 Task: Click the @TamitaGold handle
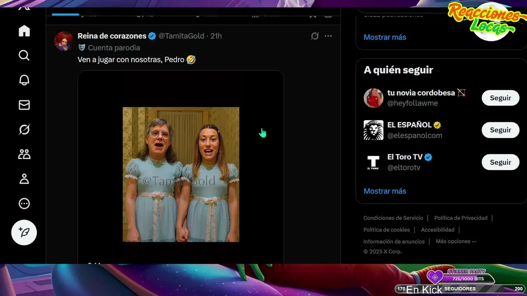[181, 36]
